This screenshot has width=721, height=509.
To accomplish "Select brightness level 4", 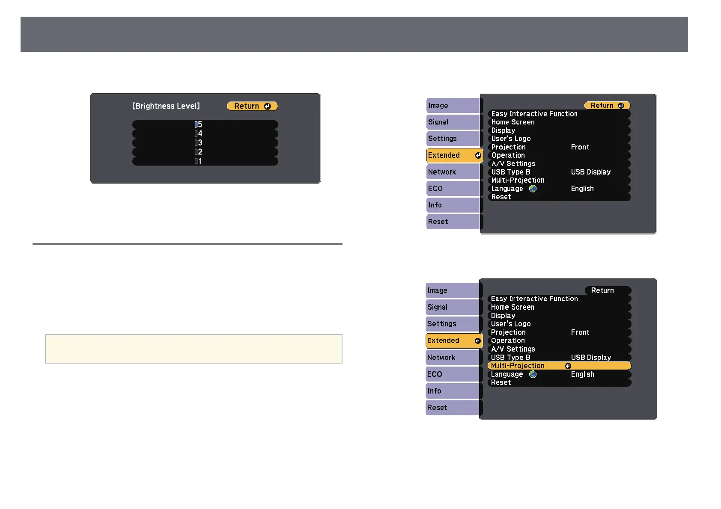I will [205, 133].
